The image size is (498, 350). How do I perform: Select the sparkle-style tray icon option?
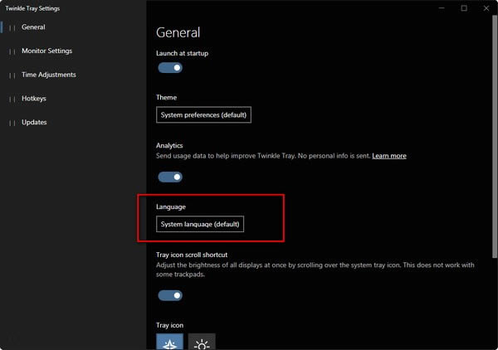[x=169, y=341]
